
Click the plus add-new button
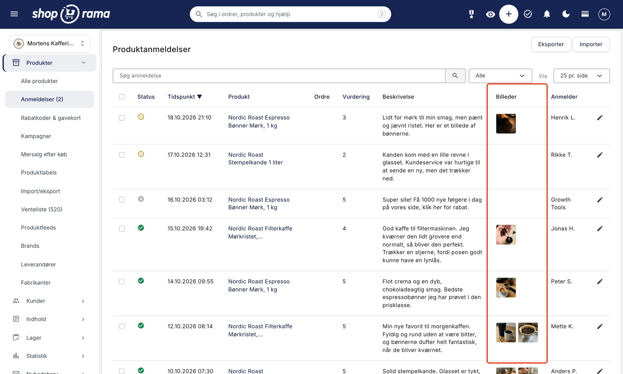[x=509, y=14]
